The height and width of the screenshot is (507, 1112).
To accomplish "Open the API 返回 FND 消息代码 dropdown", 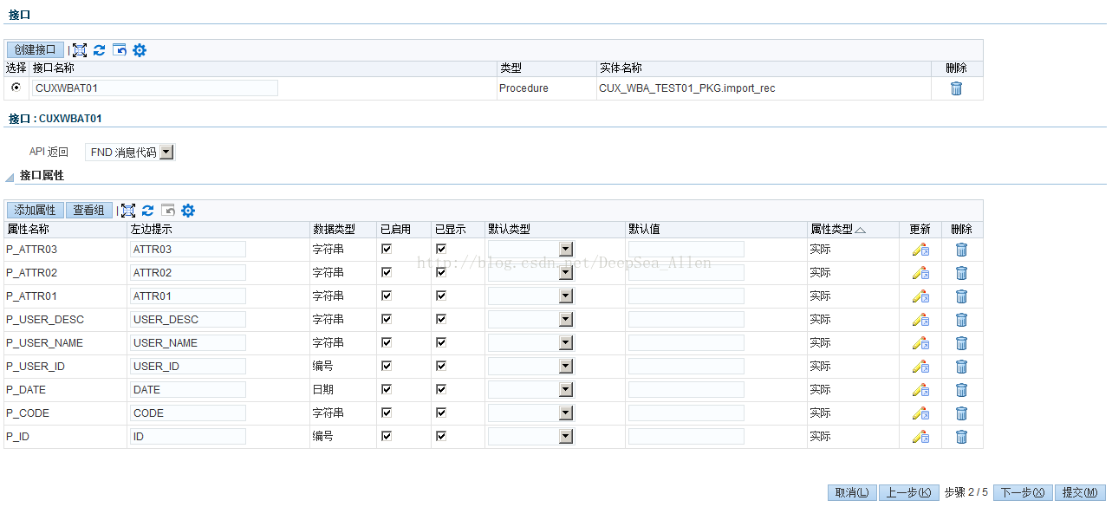I will [130, 153].
